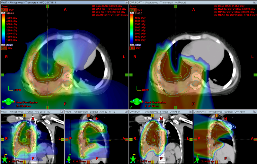Click 'Z: -21.65 cm' in VMAT Transversal view
Image resolution: width=257 pixels, height=164 pixels.
(23, 106)
